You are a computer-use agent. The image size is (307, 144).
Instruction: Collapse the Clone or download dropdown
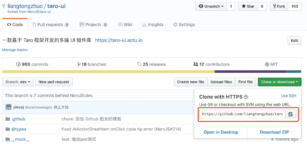[280, 82]
